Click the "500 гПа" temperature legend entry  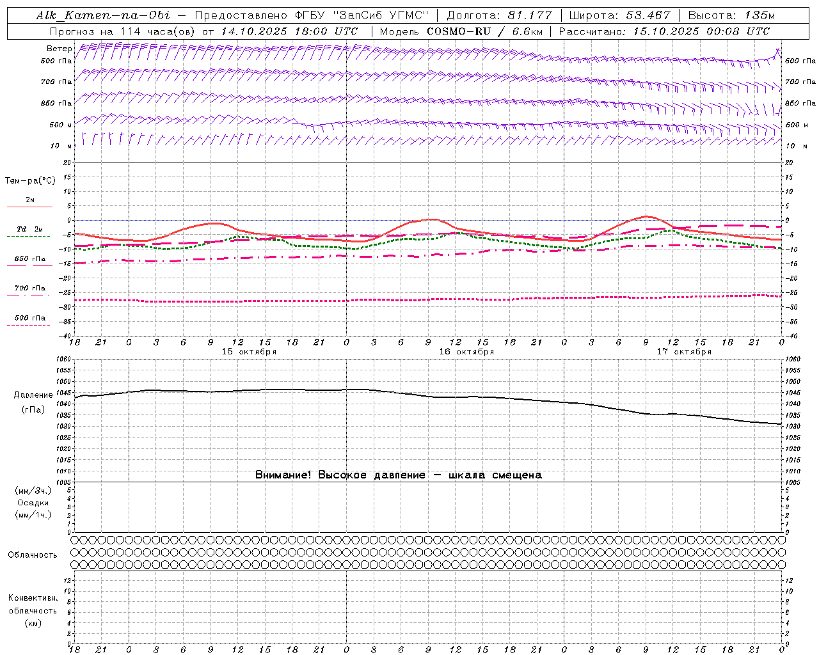click(30, 318)
